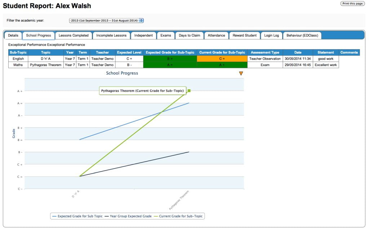Viewport: 369px width, 231px height.
Task: Select the Incomplete Lessons tab
Action: 111,36
